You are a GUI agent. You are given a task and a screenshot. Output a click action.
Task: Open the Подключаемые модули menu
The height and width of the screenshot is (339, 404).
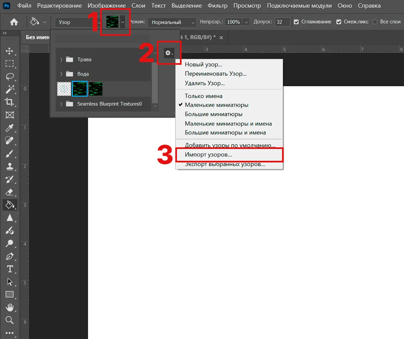[299, 6]
